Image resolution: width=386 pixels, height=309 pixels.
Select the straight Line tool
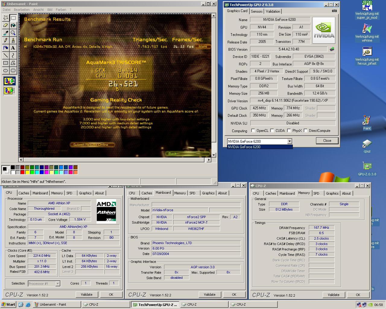click(6, 55)
